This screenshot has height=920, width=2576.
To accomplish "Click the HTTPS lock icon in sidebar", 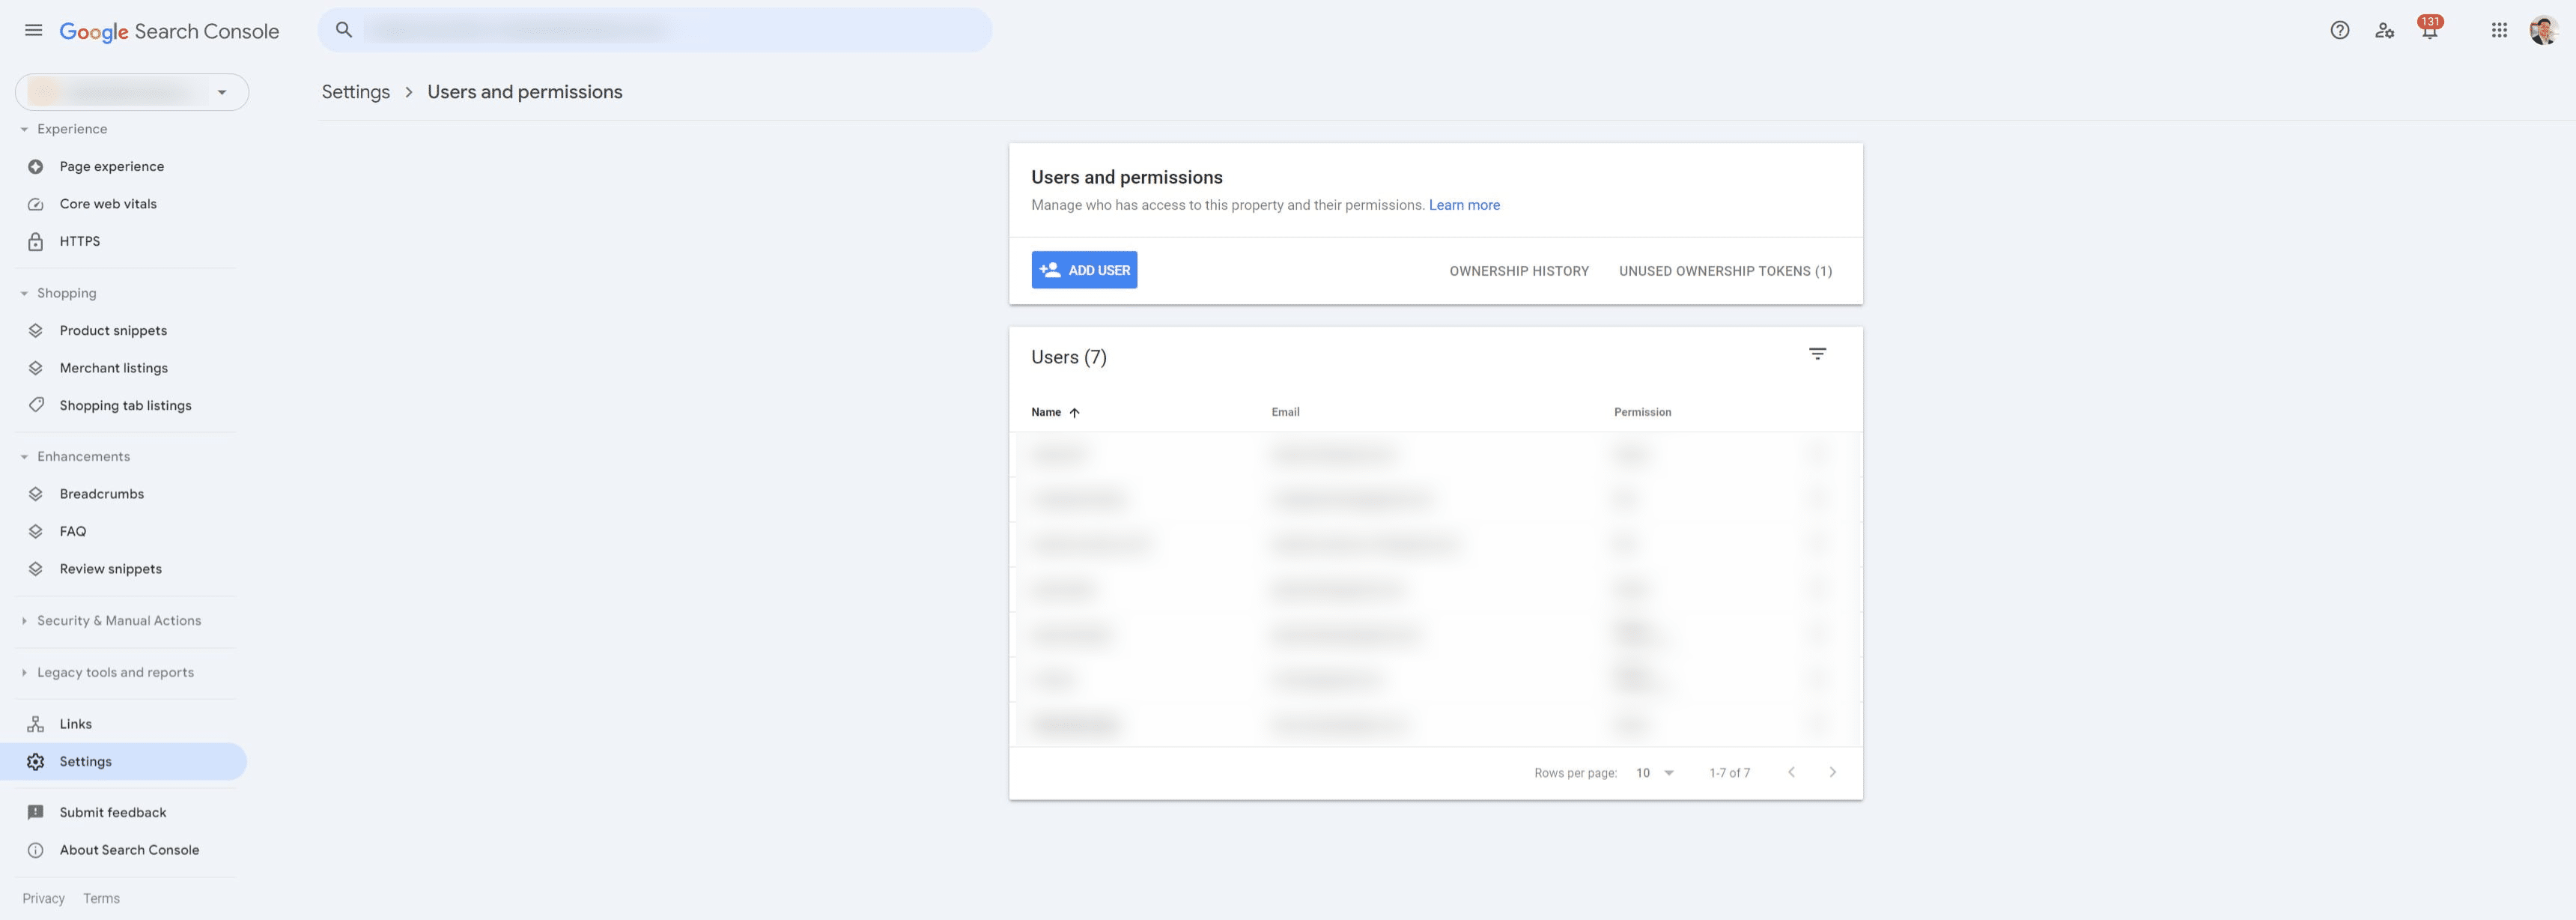I will click(36, 241).
